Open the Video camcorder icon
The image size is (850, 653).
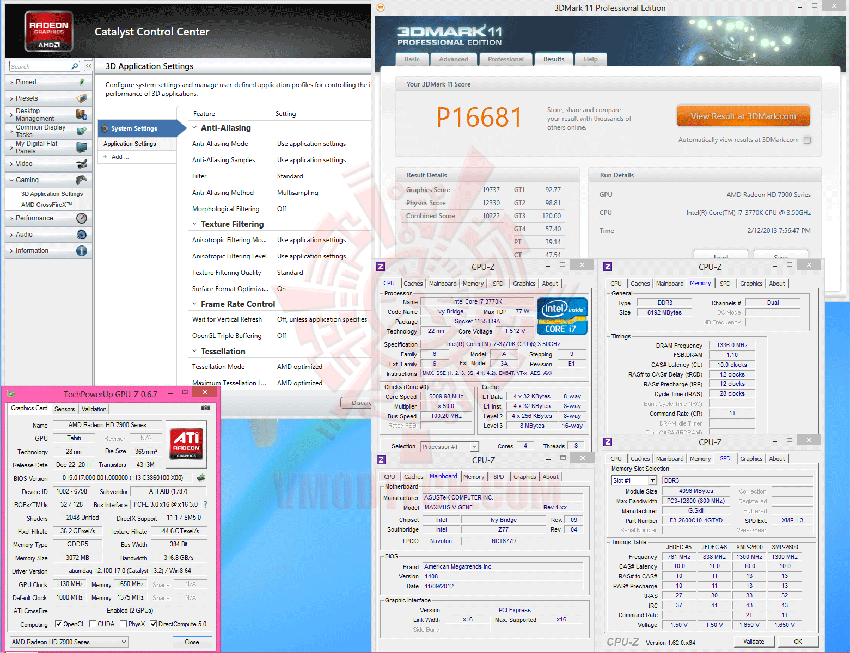[82, 164]
